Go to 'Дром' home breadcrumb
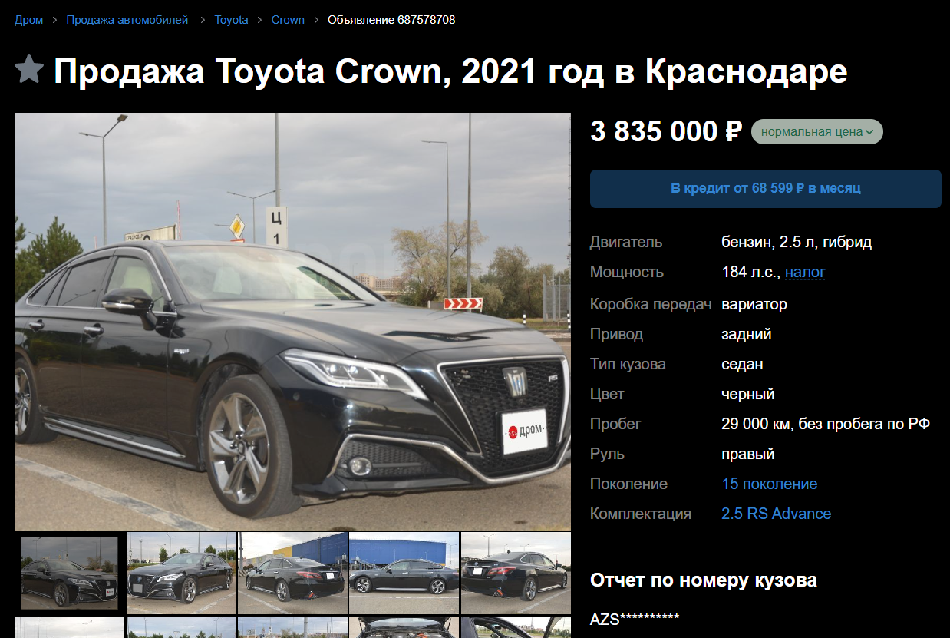The width and height of the screenshot is (950, 638). (29, 20)
